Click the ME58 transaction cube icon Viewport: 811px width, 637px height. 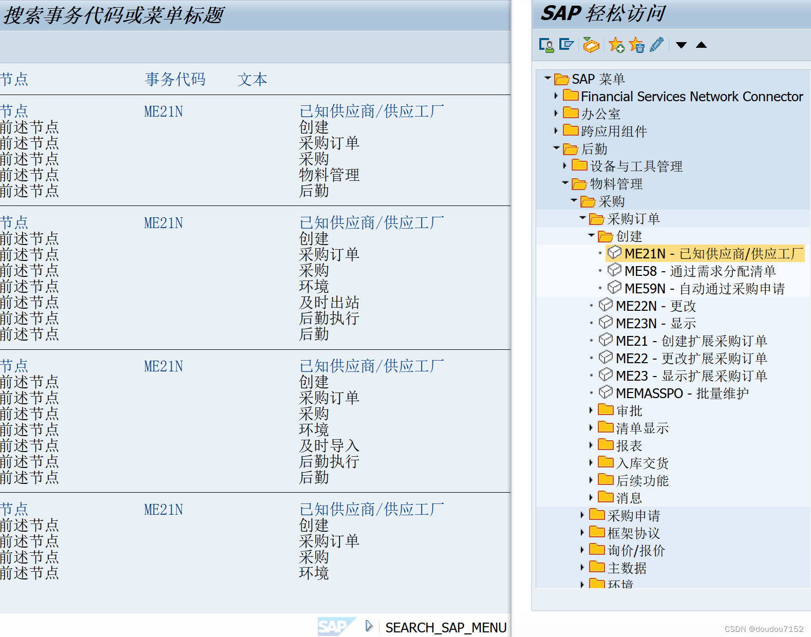click(614, 270)
